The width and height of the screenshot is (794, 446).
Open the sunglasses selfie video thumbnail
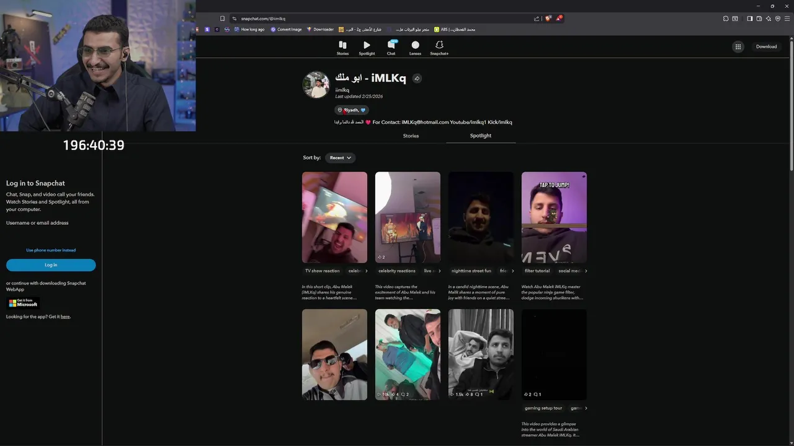point(334,354)
